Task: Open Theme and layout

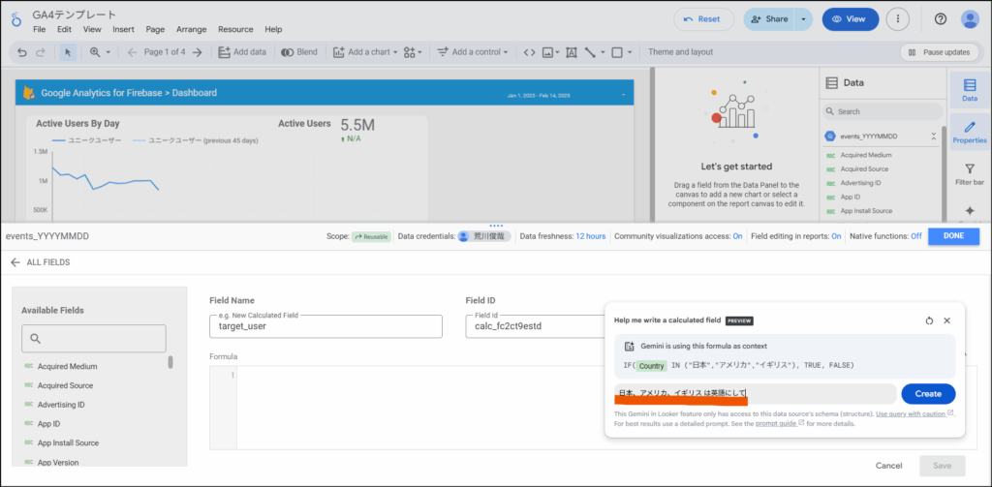Action: (680, 52)
